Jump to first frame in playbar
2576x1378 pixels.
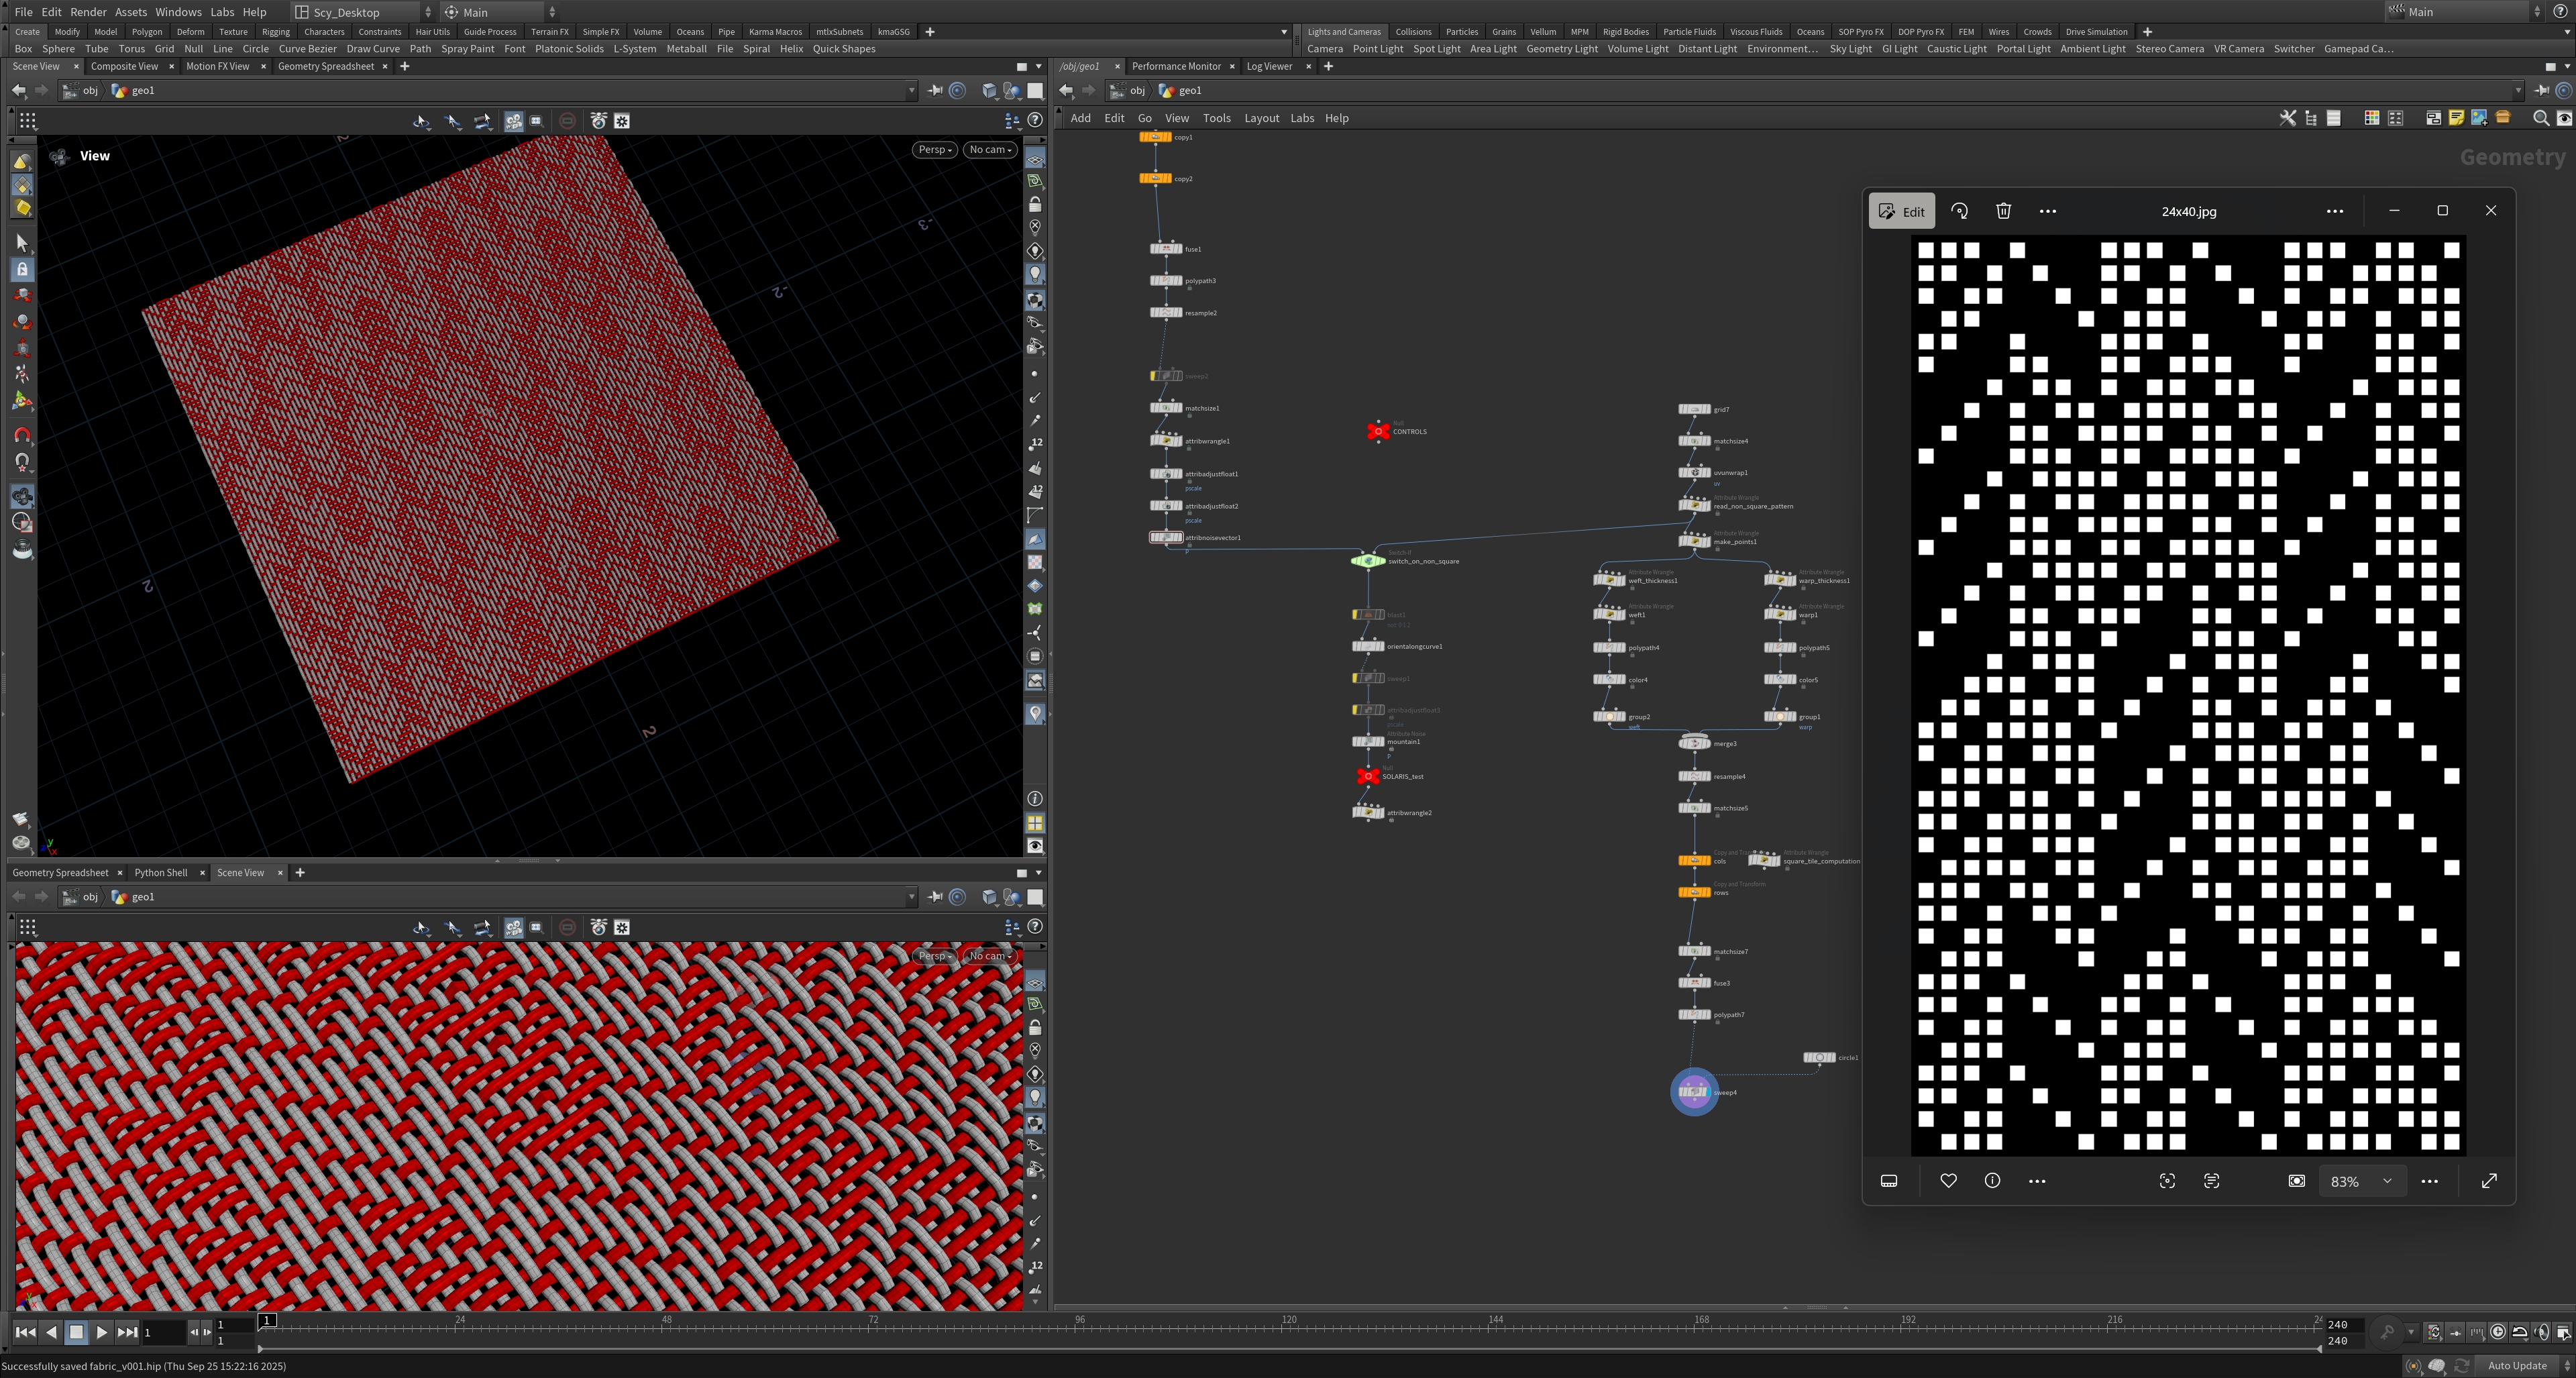pyautogui.click(x=26, y=1331)
